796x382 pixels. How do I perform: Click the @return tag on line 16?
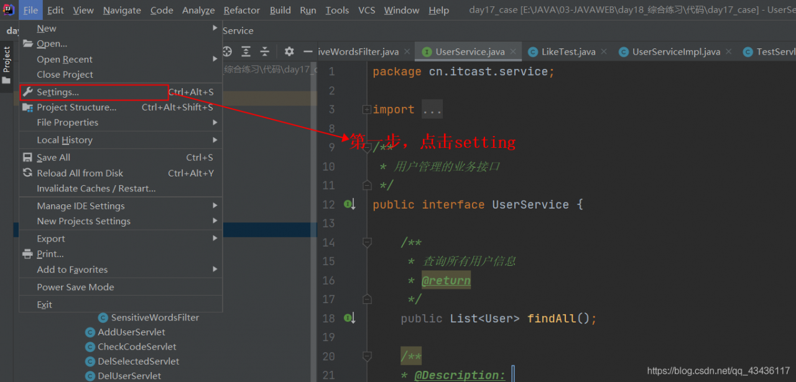(x=446, y=281)
